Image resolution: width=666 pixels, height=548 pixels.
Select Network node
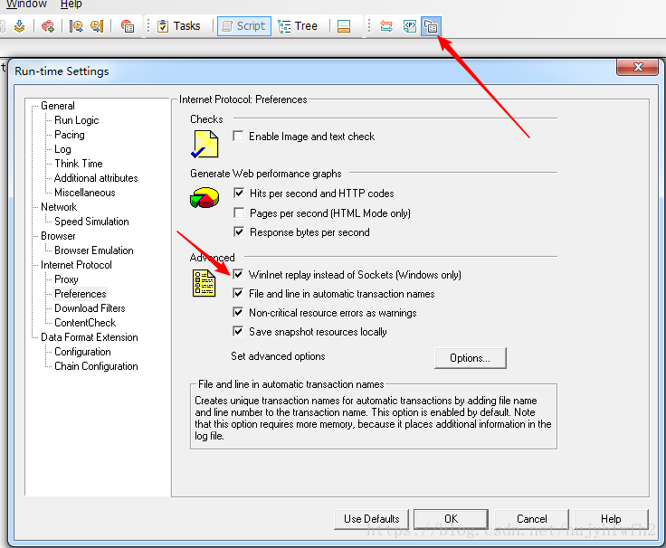point(59,207)
